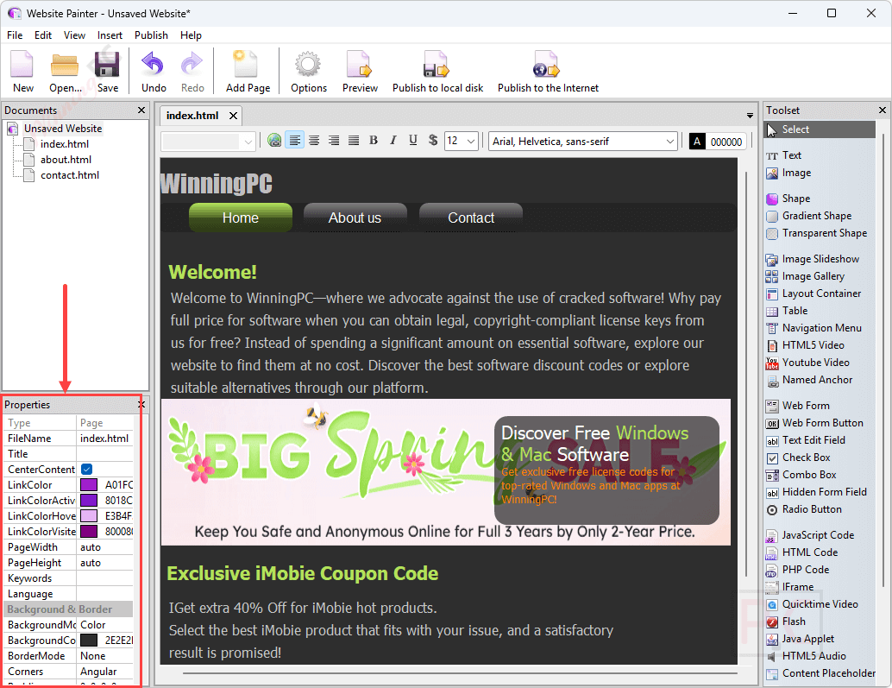Center align the text
The width and height of the screenshot is (892, 688).
coord(314,141)
